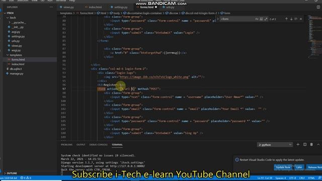Open manage.py in explorer
Screen dimensions: 322x181
click(17, 73)
